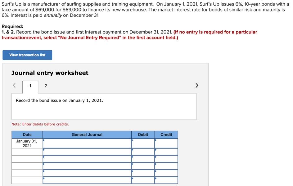This screenshot has width=293, height=186.
Task: Click the General Journal column header
Action: pos(87,134)
